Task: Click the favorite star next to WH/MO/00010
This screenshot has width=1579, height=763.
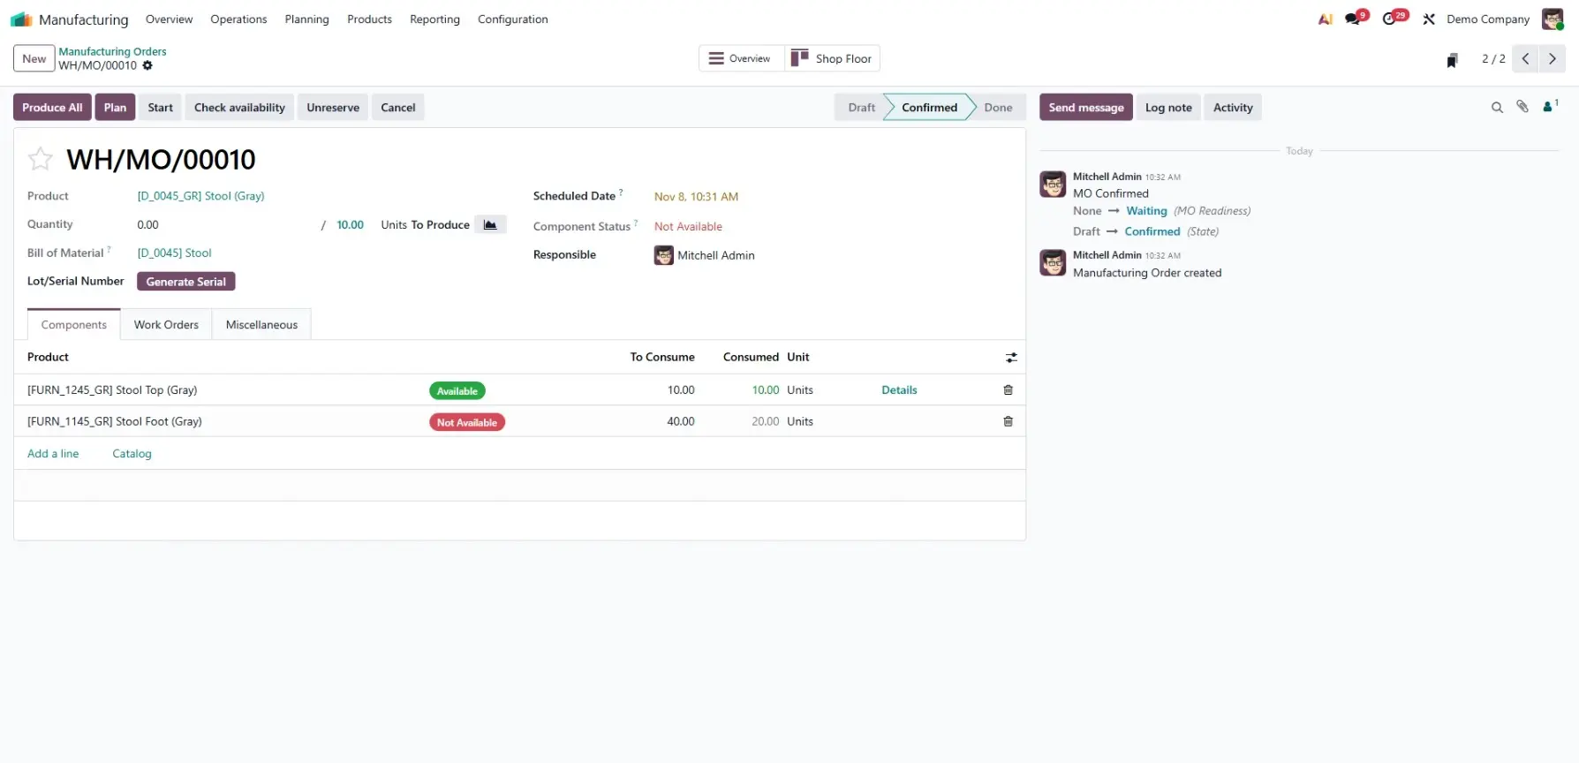Action: tap(41, 160)
